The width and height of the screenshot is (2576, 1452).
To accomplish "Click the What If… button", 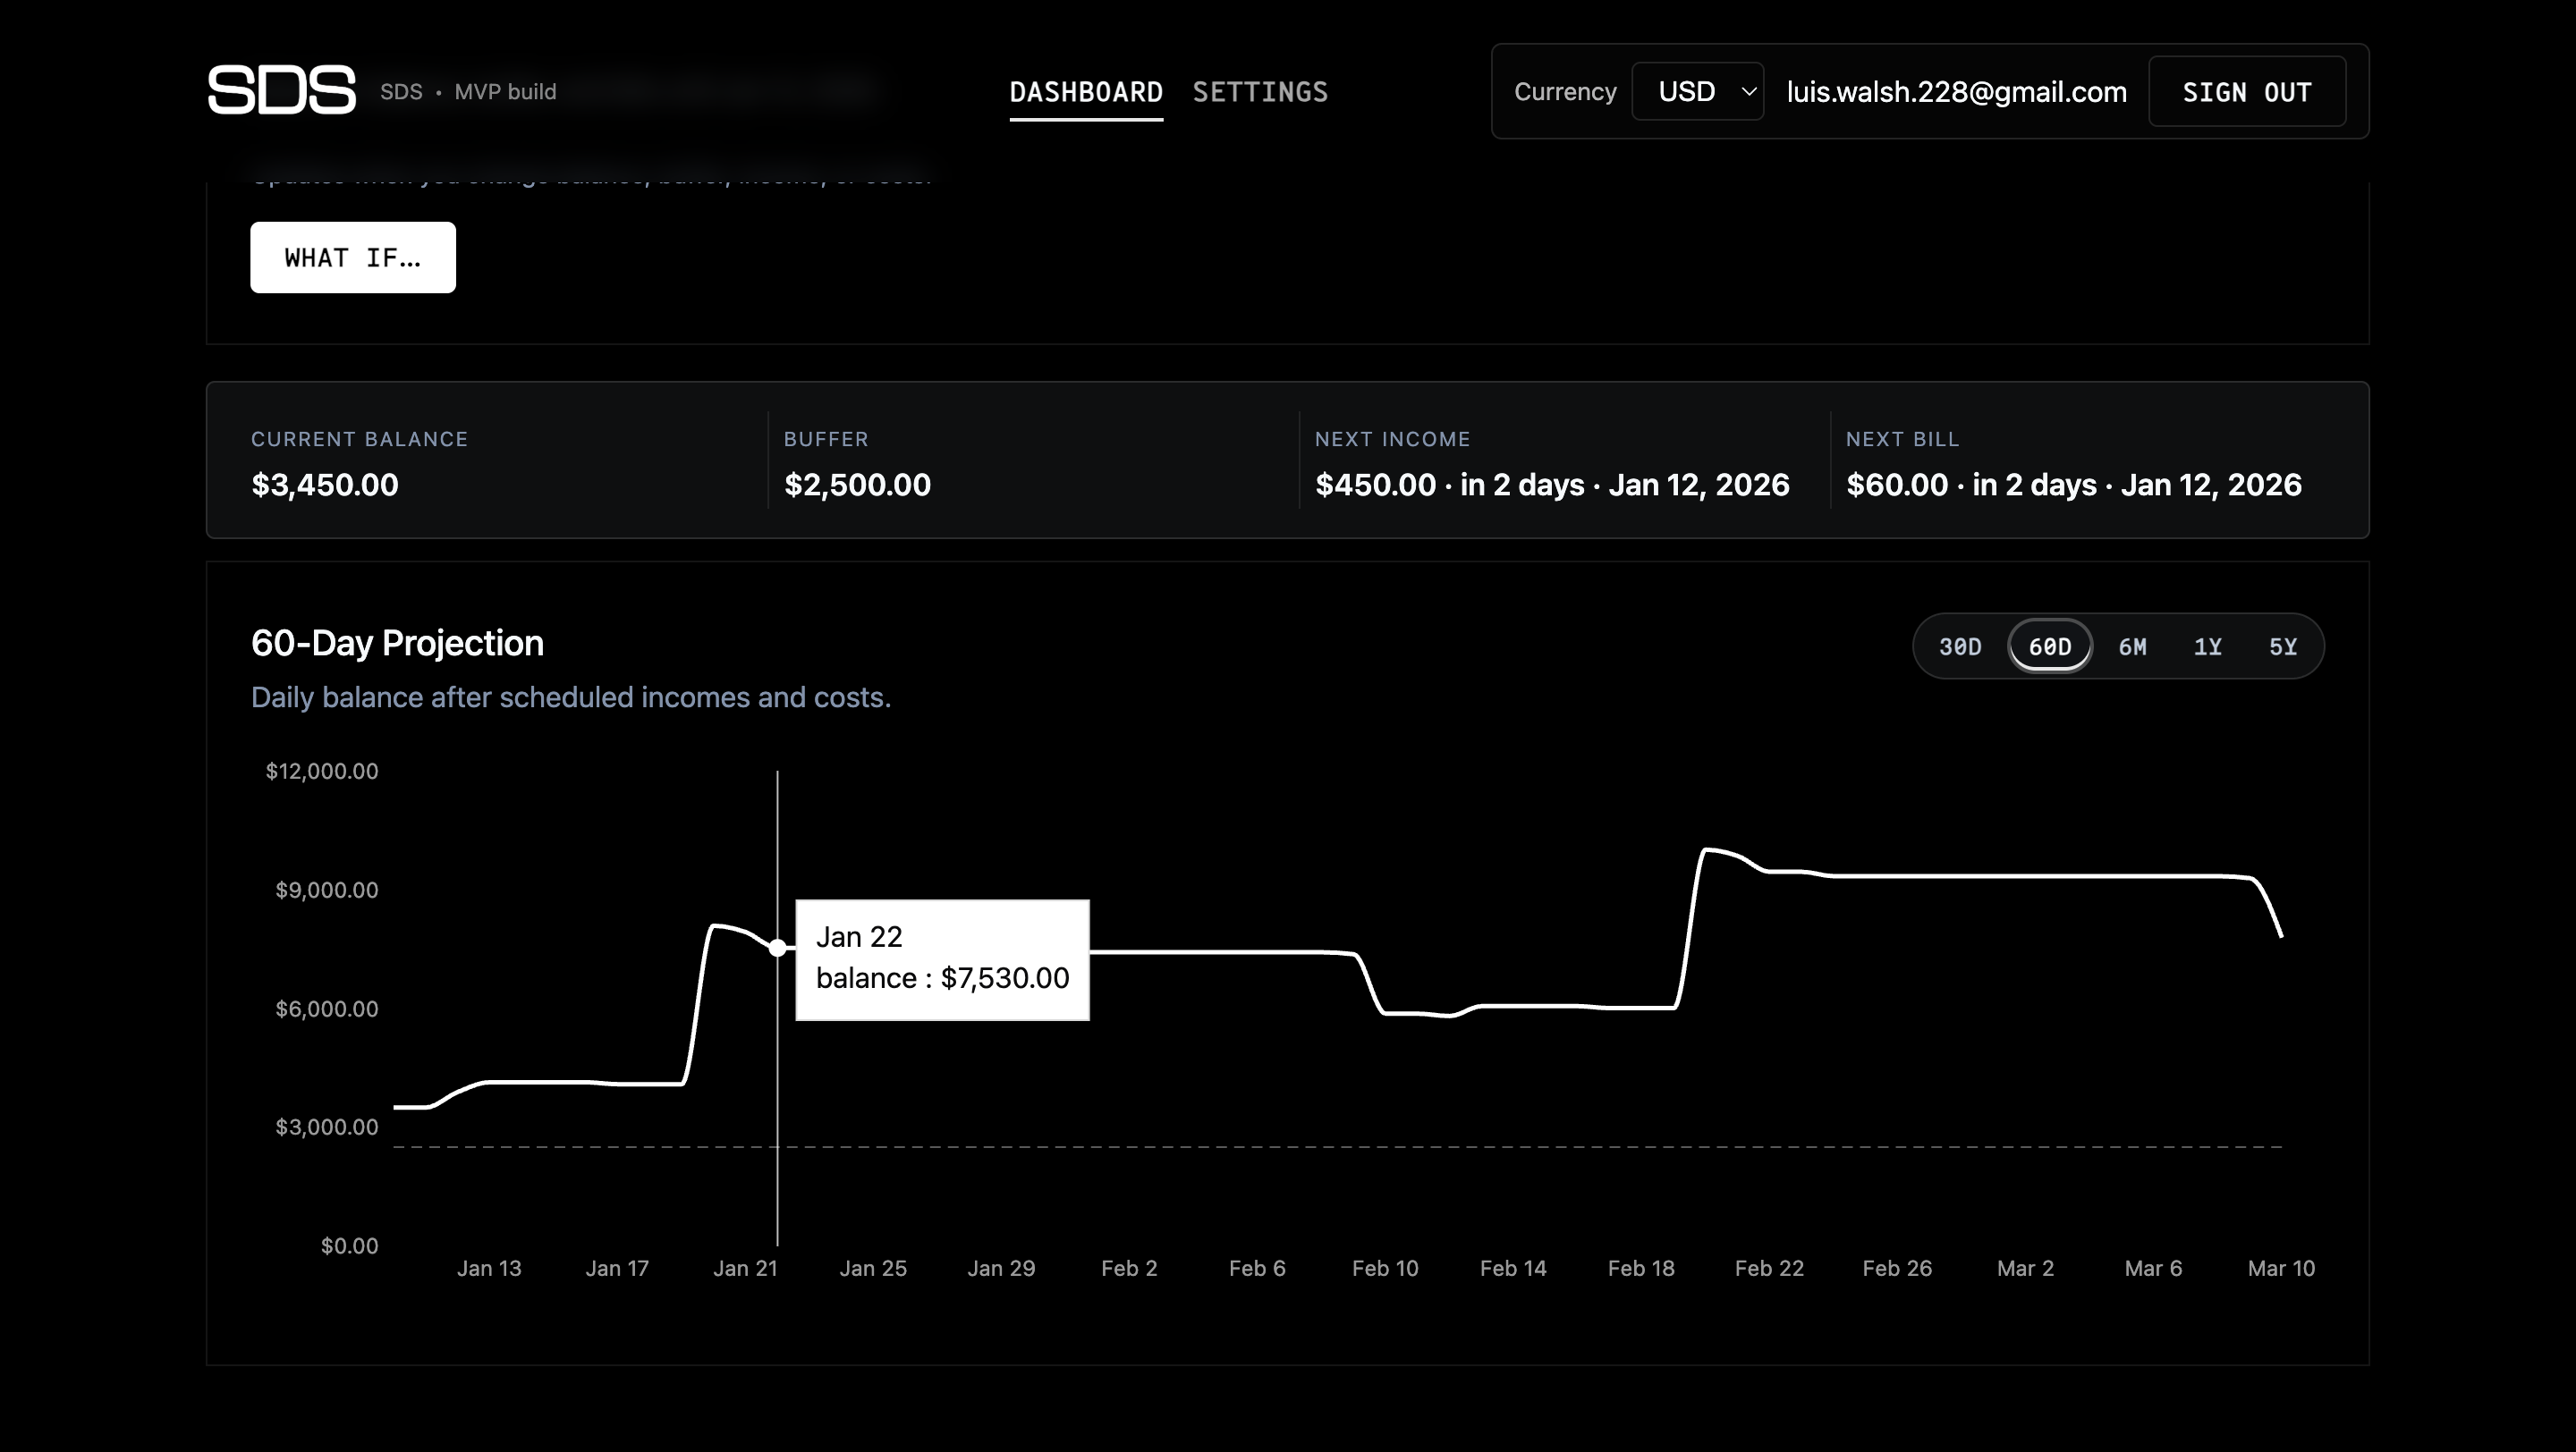I will [x=353, y=257].
